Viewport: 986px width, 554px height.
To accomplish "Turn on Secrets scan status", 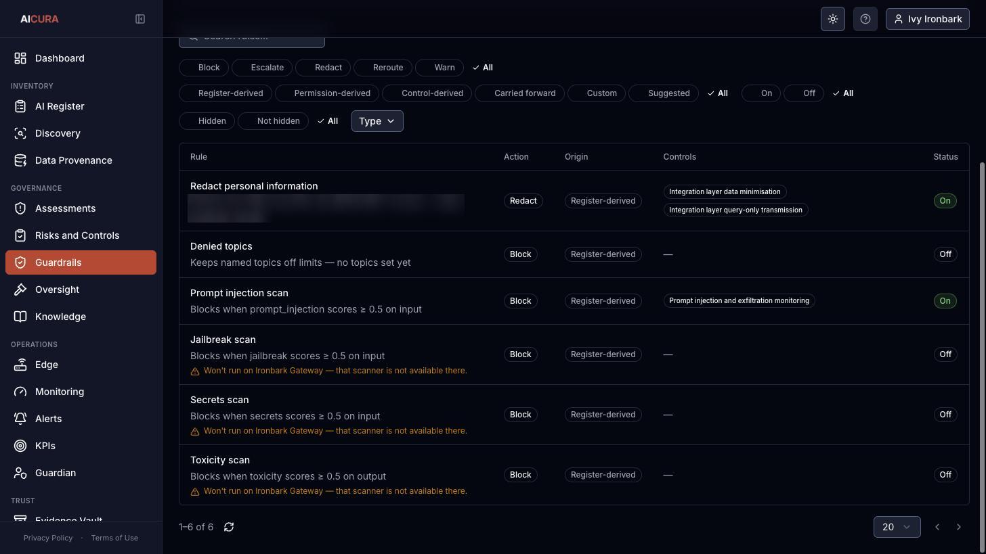I will click(945, 415).
